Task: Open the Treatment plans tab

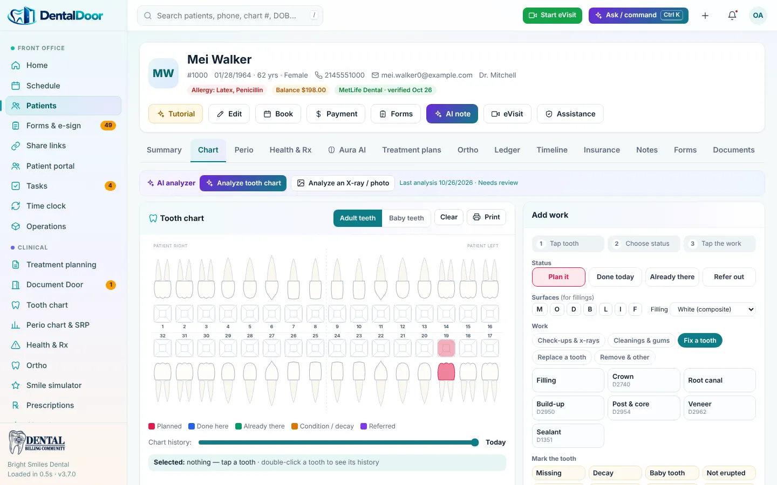Action: tap(412, 150)
